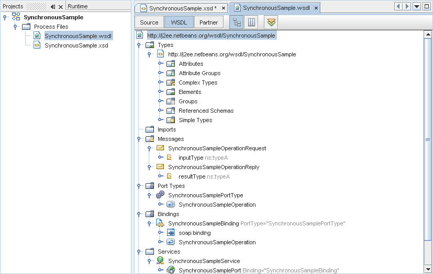Collapse SynchronousSampleOperationRequest message node
Viewport: 433px width, 274px height.
(149, 148)
